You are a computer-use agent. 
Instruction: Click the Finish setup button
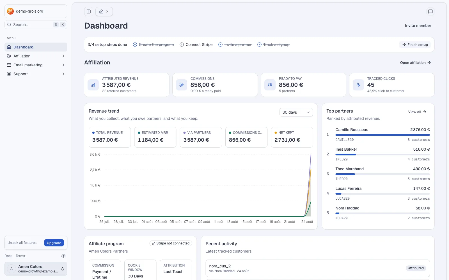tap(415, 45)
